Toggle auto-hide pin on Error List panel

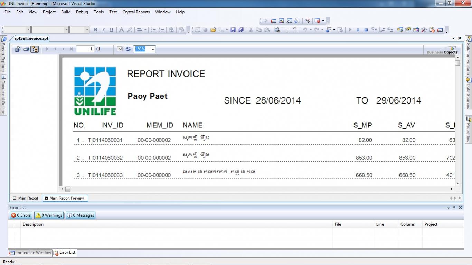454,208
